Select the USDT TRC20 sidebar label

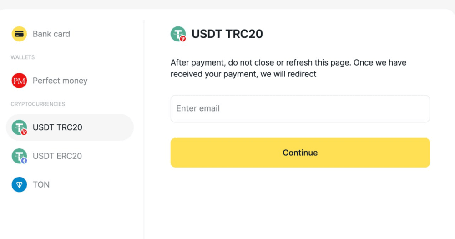[57, 127]
